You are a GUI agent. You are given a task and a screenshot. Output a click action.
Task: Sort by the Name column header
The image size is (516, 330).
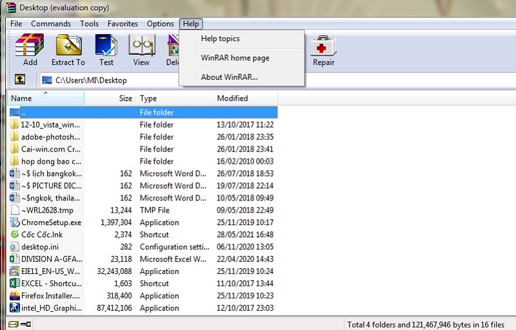46,98
